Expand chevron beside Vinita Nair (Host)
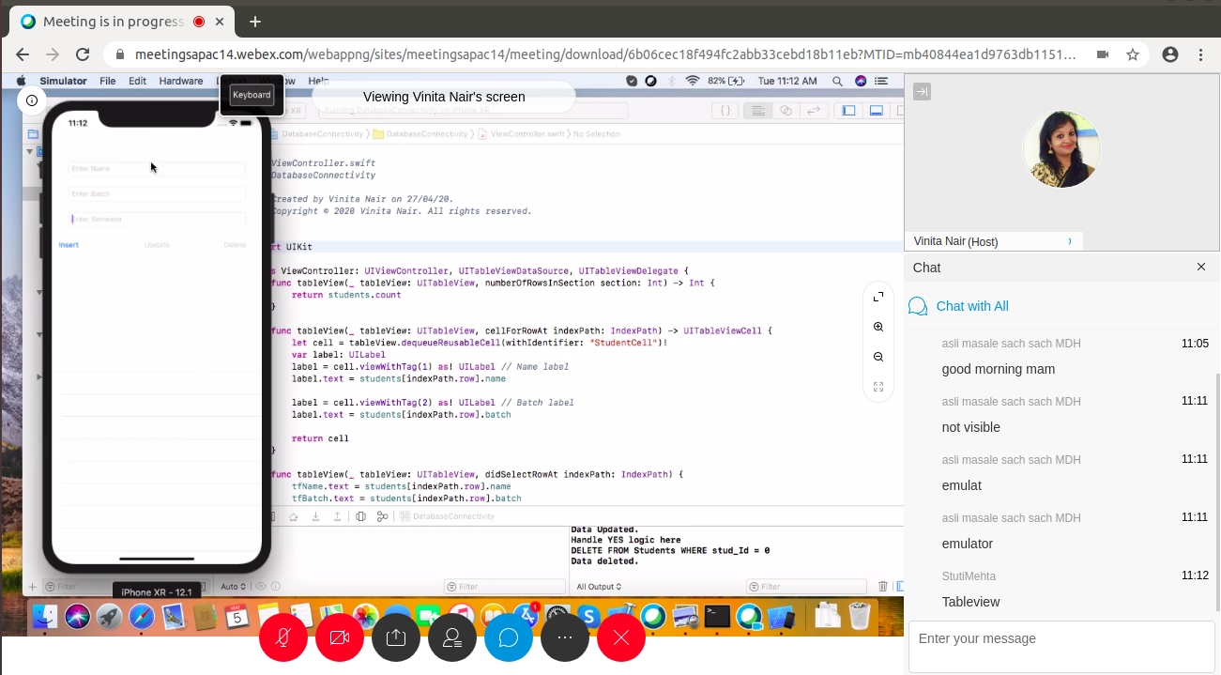Viewport: 1221px width, 675px height. [x=1070, y=241]
